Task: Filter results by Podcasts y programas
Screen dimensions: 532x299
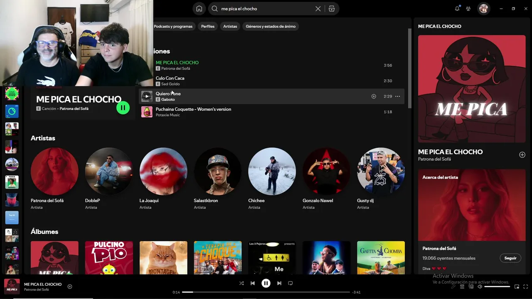Action: [x=173, y=26]
